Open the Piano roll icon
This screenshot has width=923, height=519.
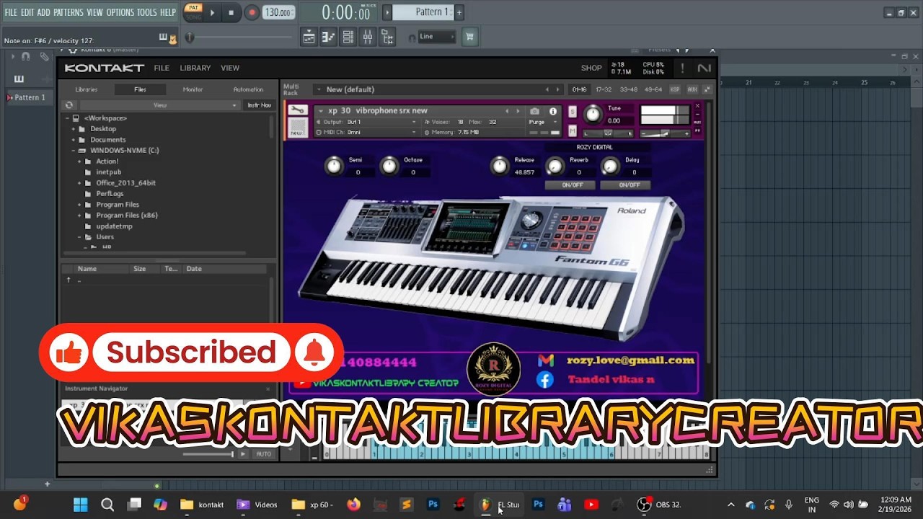tap(328, 37)
